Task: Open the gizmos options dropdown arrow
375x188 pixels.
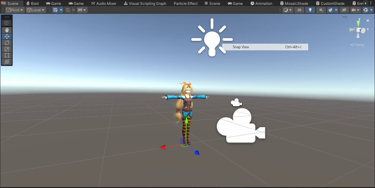Action: (371, 10)
